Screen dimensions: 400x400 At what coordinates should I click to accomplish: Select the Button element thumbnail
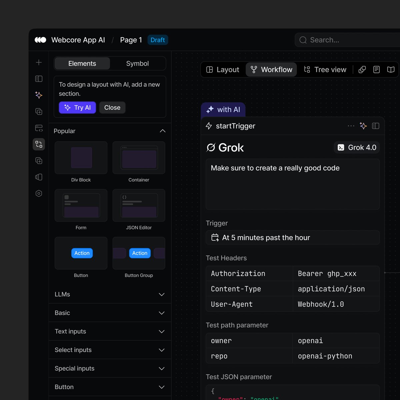81,253
